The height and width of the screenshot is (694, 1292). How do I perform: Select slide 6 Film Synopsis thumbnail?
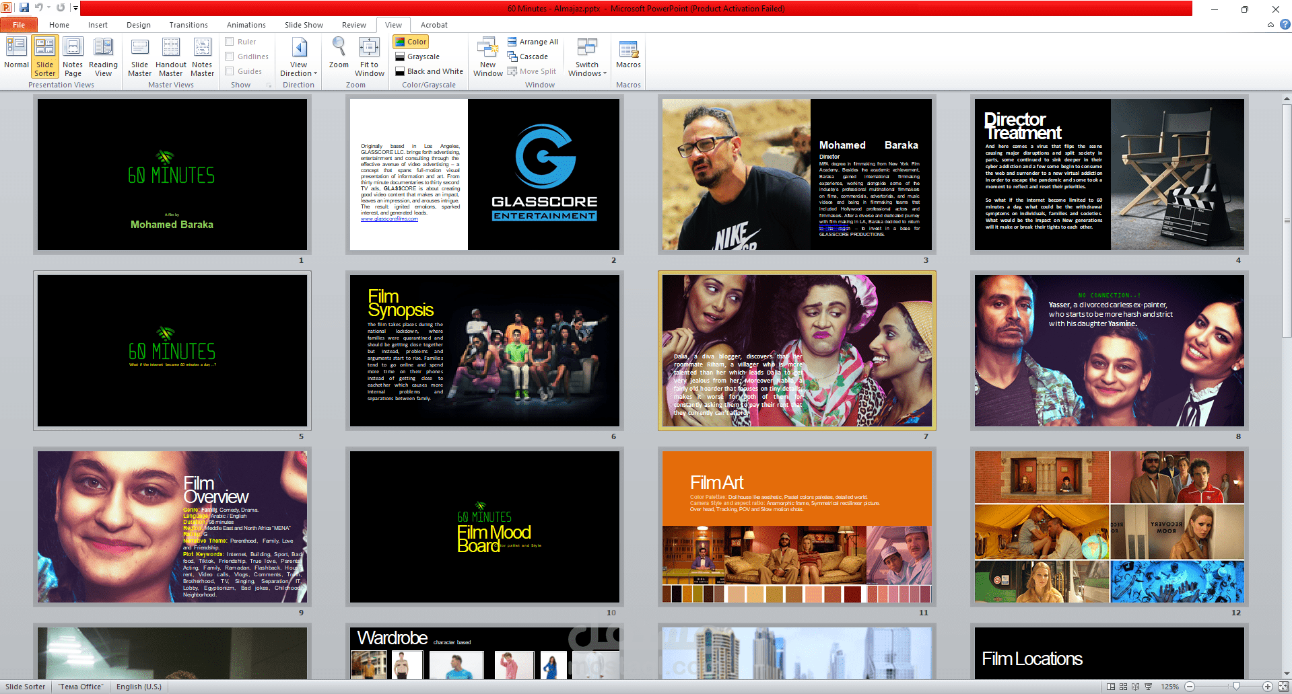click(x=485, y=351)
